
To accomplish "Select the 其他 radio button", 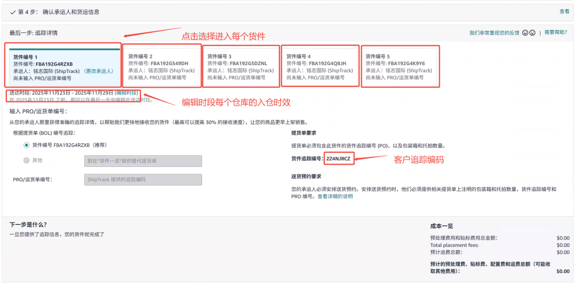I will (x=26, y=160).
